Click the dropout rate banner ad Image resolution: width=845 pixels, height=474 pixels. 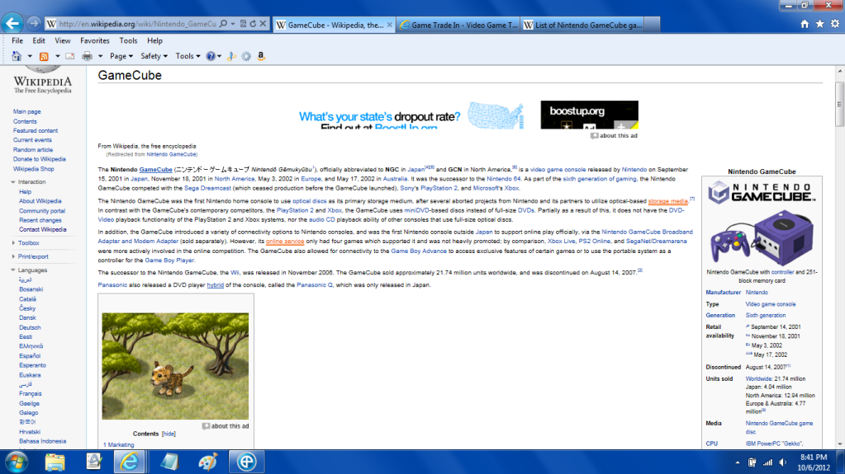point(468,115)
